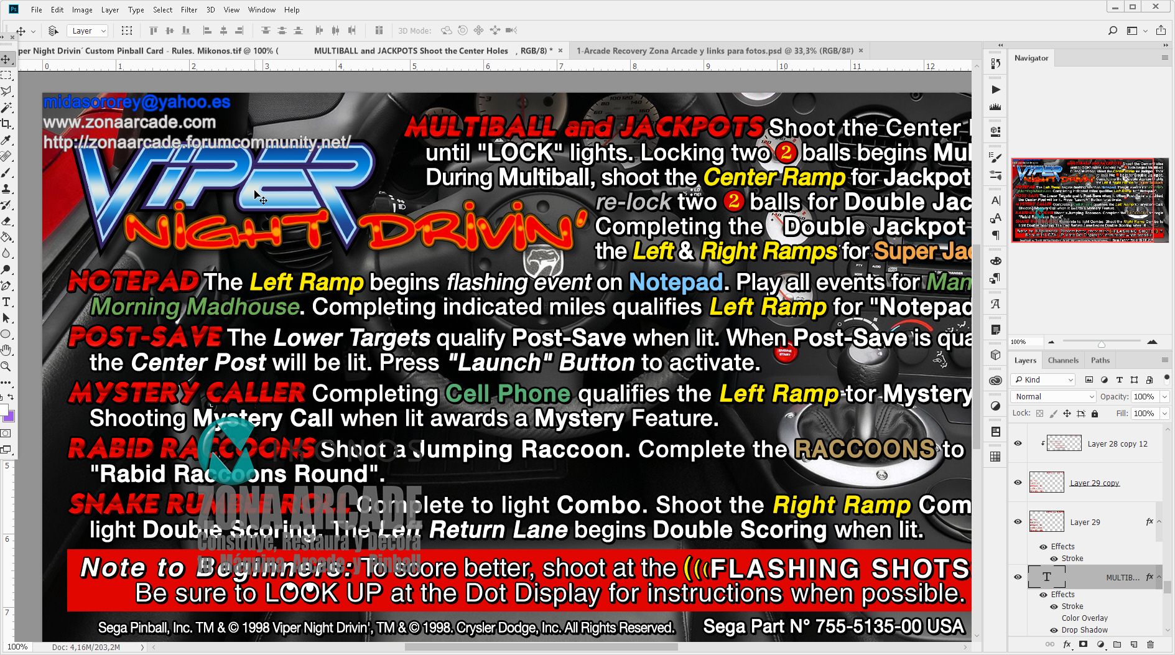This screenshot has width=1175, height=655.
Task: Click the Navigator preview thumbnail
Action: coord(1090,200)
